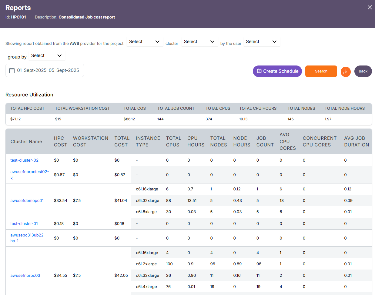The width and height of the screenshot is (375, 295).
Task: Click the total CPUs value 374
Action: point(209,119)
